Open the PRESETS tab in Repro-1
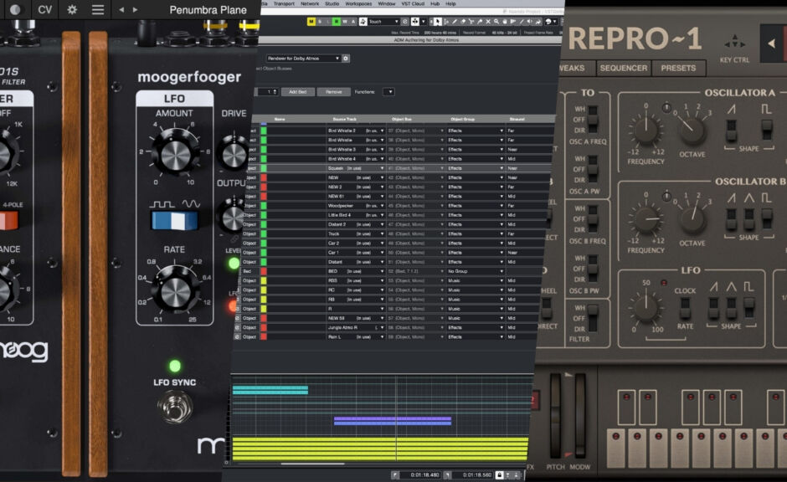The height and width of the screenshot is (482, 787). pyautogui.click(x=678, y=68)
